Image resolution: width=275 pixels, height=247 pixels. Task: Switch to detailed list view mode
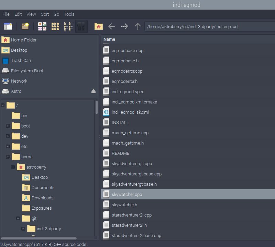tap(81, 26)
